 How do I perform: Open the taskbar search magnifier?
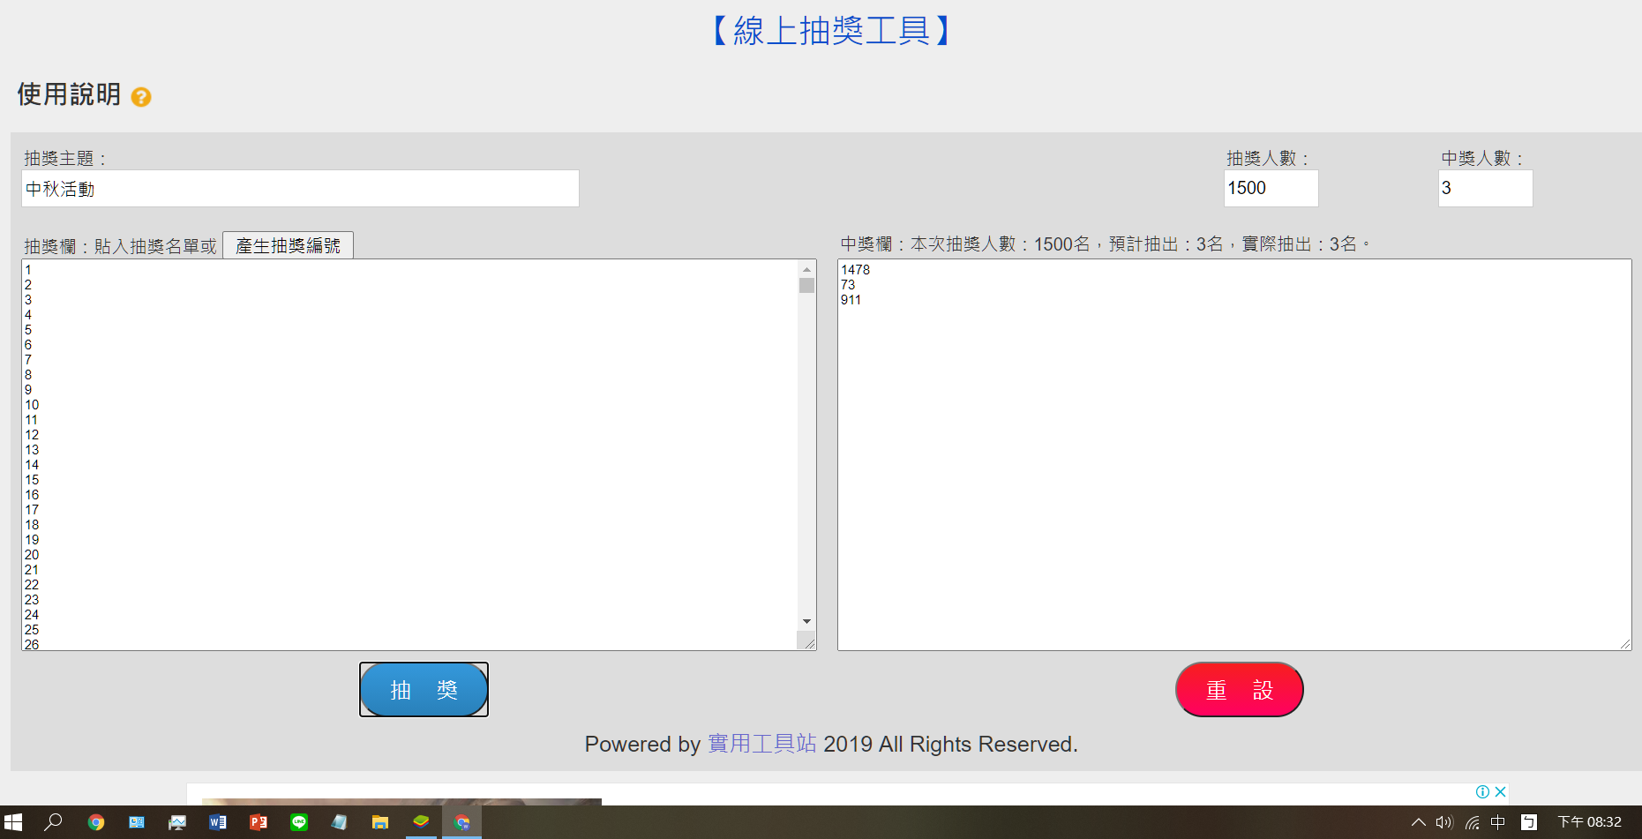[54, 822]
